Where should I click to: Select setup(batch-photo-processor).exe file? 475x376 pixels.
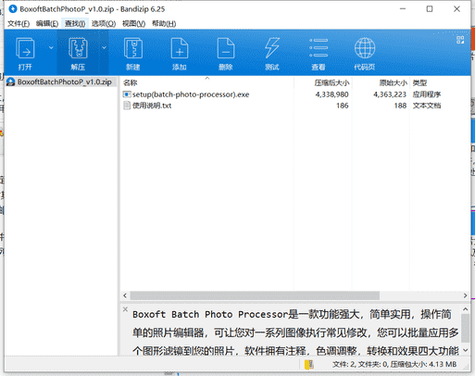click(191, 94)
